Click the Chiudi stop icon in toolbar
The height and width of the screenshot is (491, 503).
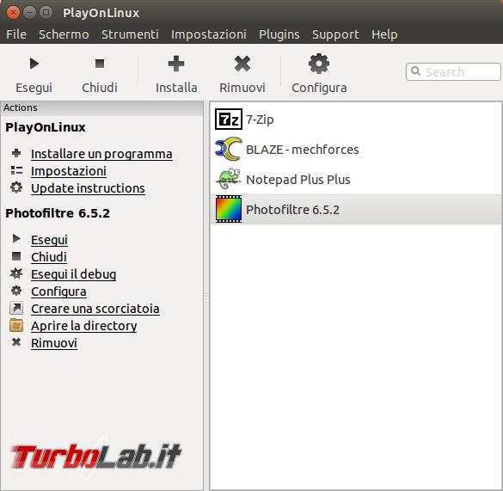100,64
